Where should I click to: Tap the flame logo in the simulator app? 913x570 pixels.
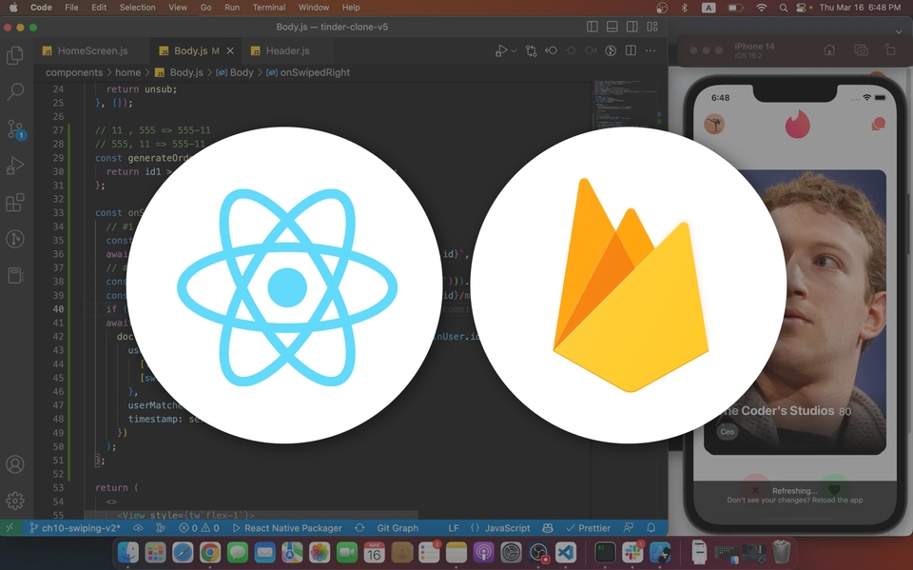[797, 124]
